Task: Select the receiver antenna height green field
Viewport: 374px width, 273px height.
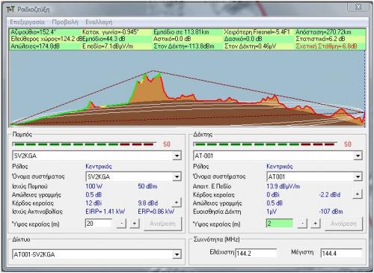Action: point(280,224)
